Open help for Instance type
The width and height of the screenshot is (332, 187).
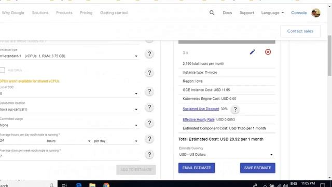point(149,54)
